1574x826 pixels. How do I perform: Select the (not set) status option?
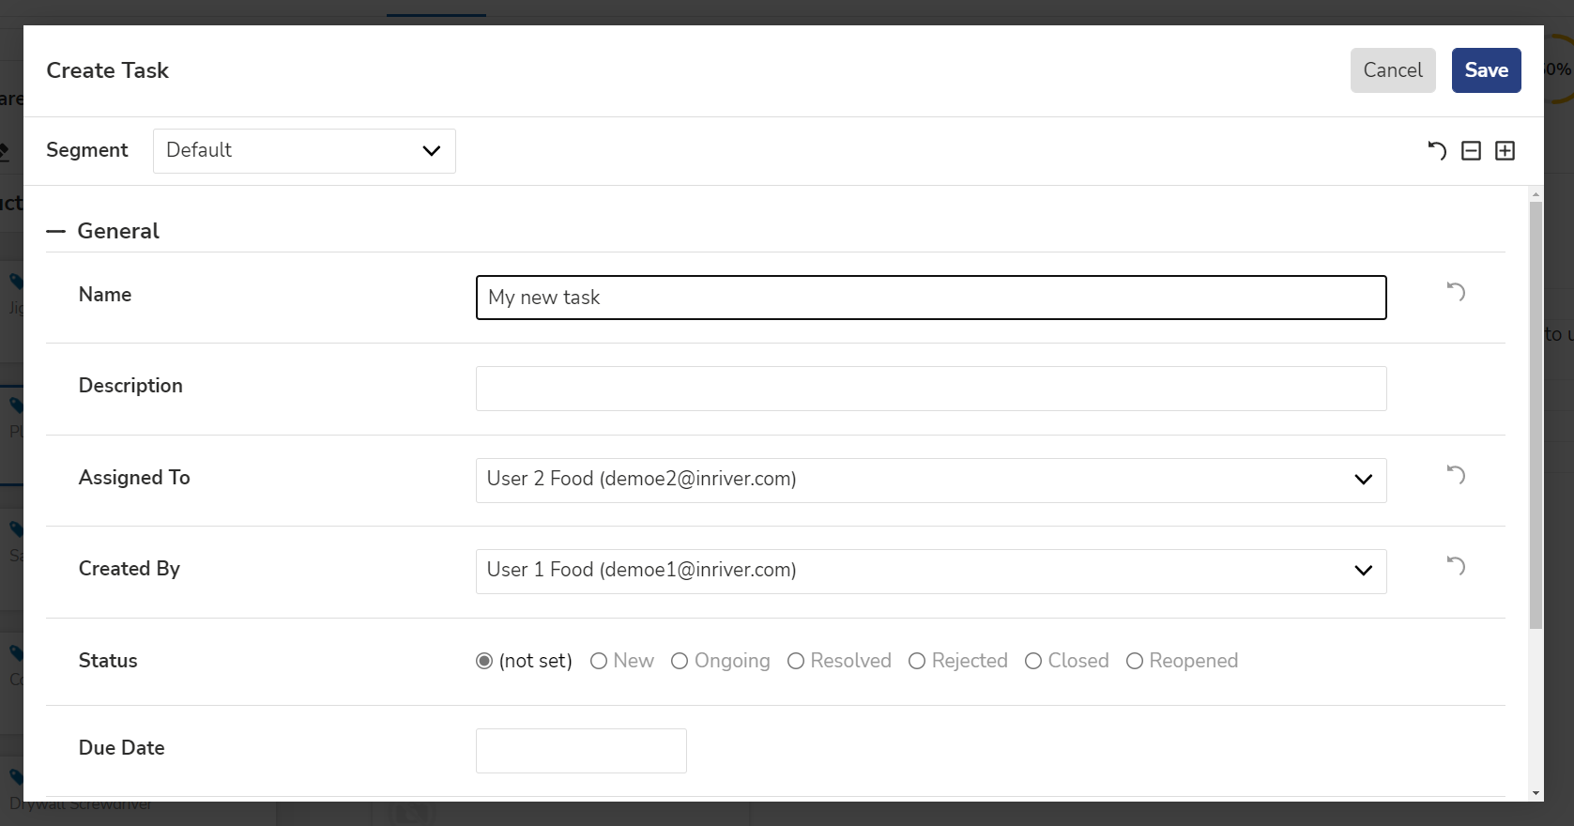(484, 661)
